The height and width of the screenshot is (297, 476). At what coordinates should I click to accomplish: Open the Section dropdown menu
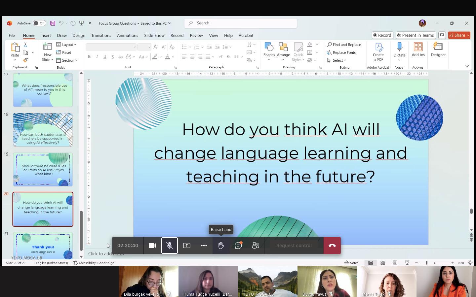click(x=67, y=60)
